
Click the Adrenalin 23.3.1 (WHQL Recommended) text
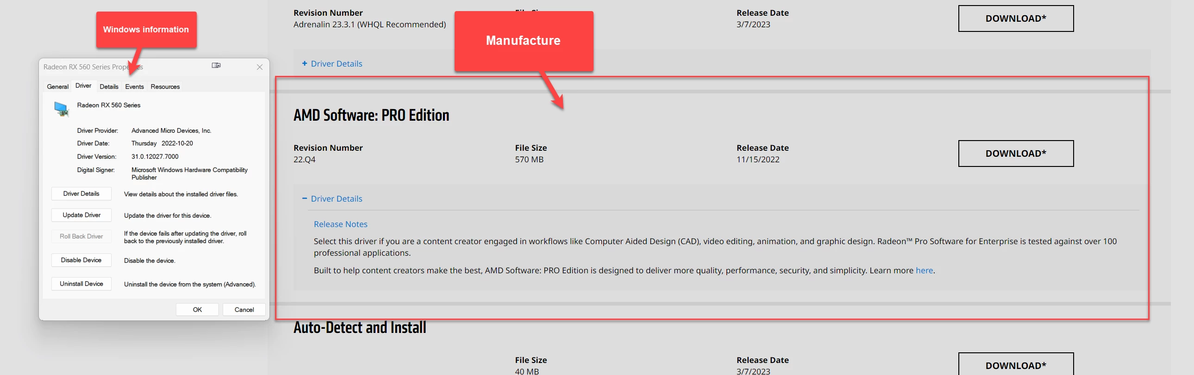click(x=369, y=25)
